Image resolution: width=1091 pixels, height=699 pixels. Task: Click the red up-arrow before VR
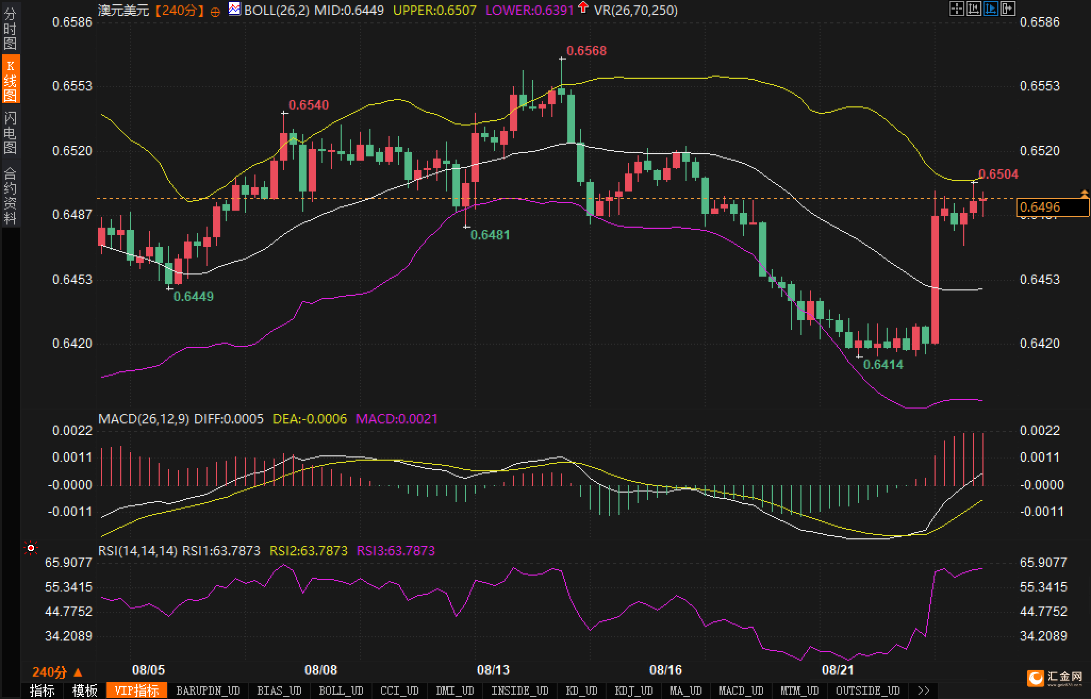coord(584,7)
